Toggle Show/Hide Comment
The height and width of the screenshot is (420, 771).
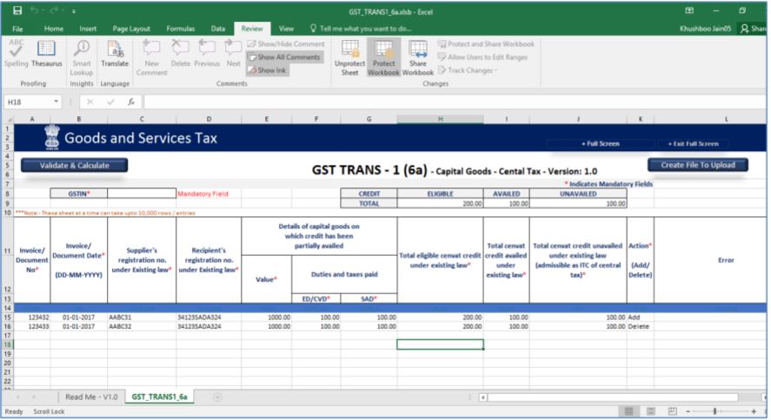pos(286,43)
